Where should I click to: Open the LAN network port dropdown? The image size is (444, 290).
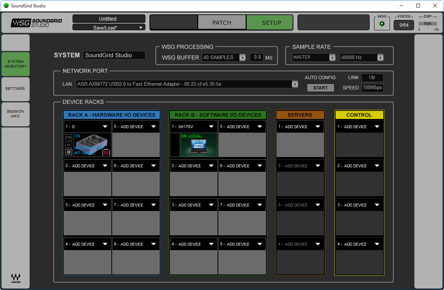coord(187,84)
